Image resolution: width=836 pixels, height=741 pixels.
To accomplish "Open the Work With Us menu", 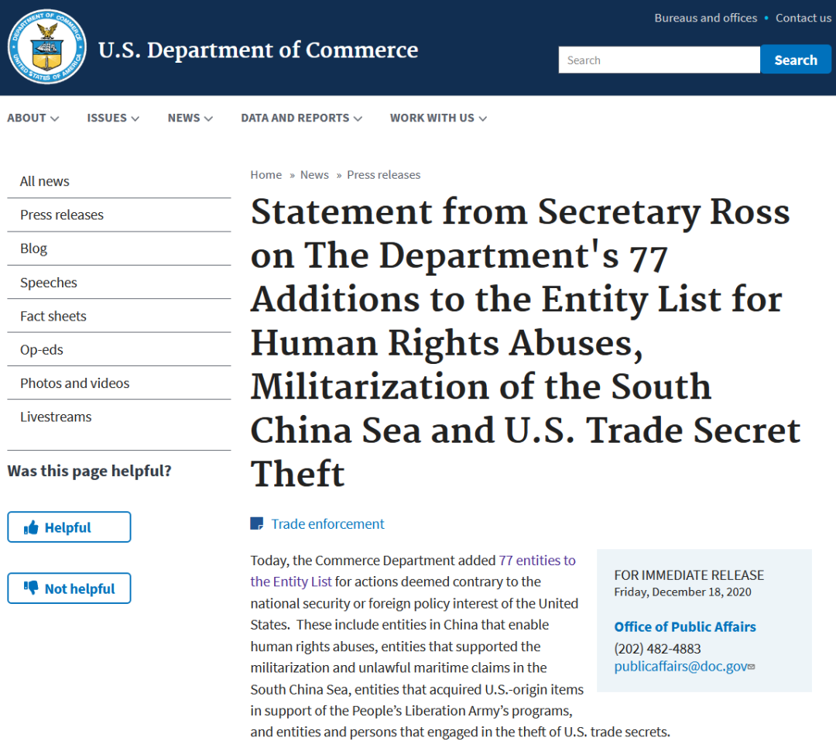I will coord(438,118).
